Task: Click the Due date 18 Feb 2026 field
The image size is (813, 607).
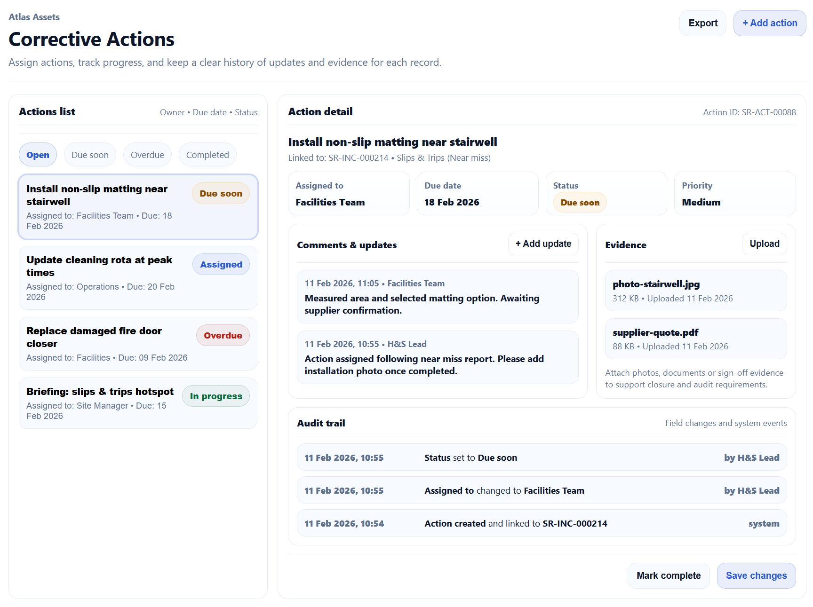Action: tap(477, 194)
